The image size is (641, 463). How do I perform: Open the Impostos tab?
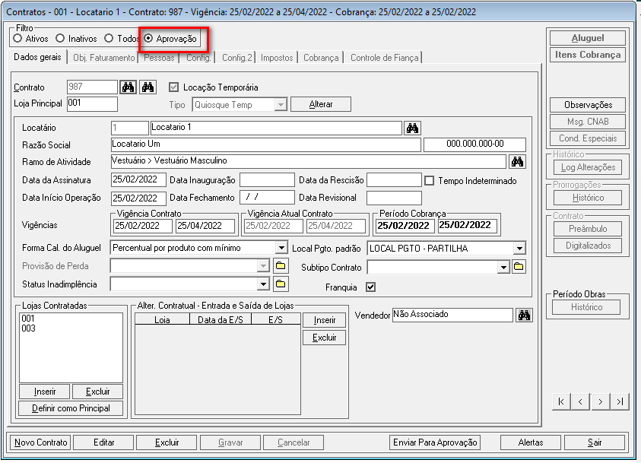277,58
